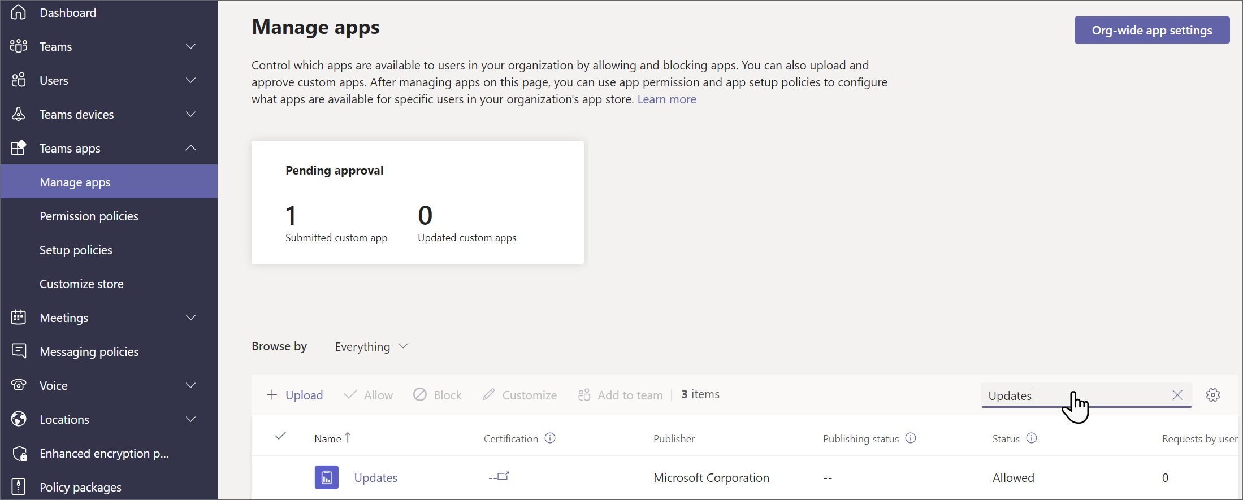Click the Publishing status info icon
Viewport: 1243px width, 500px height.
pos(911,438)
